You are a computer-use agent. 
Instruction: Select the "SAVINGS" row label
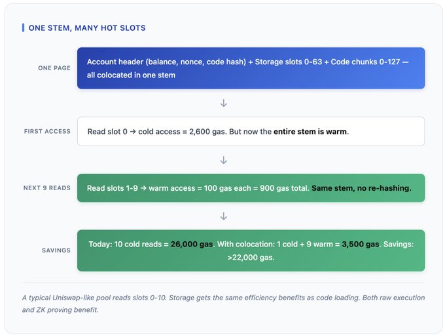coord(56,250)
